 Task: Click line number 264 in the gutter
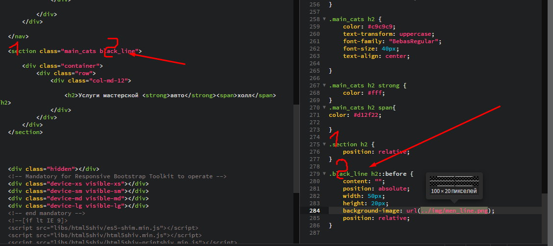coord(315,63)
